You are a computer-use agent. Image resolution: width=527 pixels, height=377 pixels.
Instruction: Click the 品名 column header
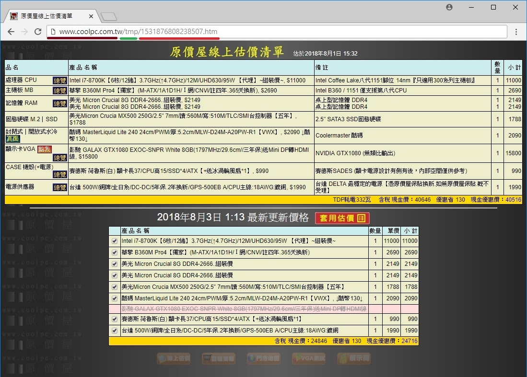tap(12, 68)
